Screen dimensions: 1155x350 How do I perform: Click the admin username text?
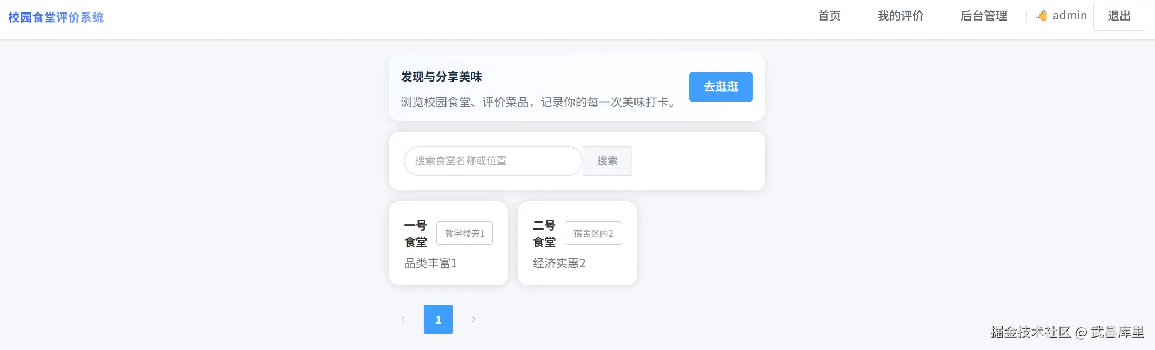click(1069, 16)
